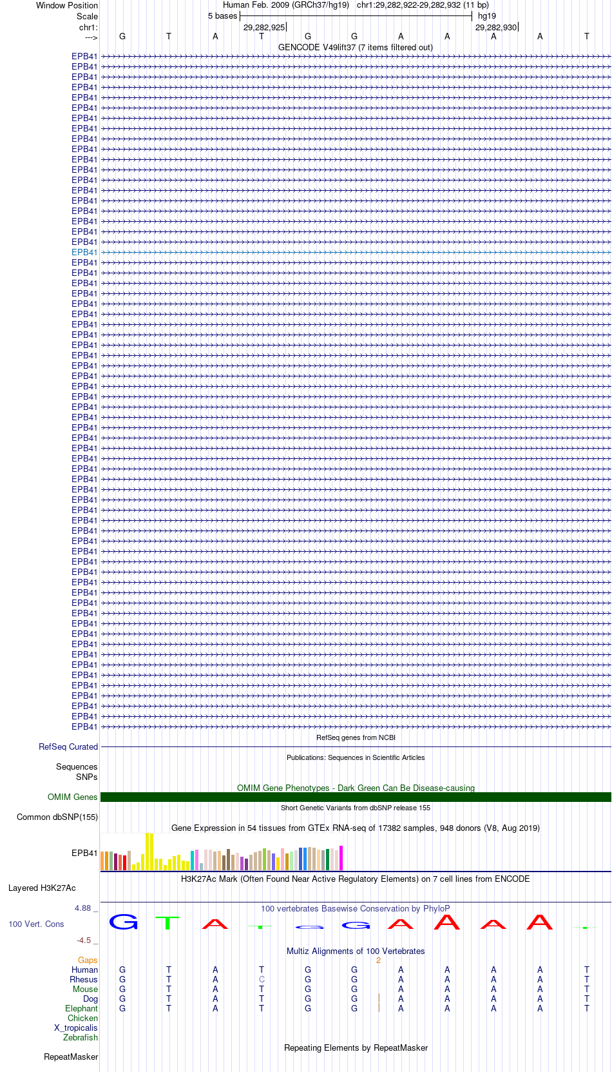Viewport: 612px width, 1072px height.
Task: Click the Zebrafish species label
Action: click(81, 1038)
